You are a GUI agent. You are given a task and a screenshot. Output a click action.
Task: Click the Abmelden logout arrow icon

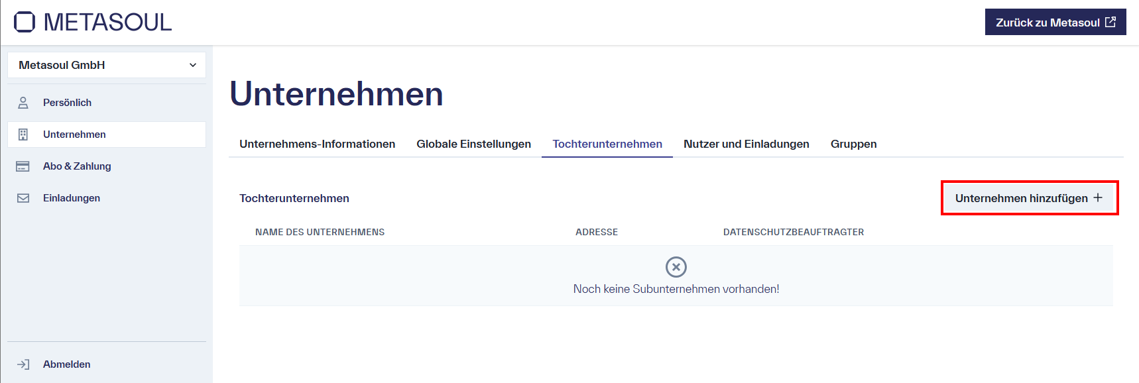tap(23, 364)
